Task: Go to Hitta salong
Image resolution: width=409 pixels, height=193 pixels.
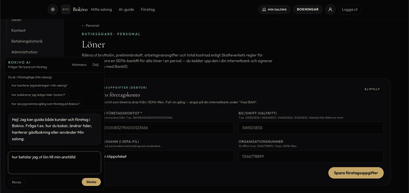Action: pos(101,9)
